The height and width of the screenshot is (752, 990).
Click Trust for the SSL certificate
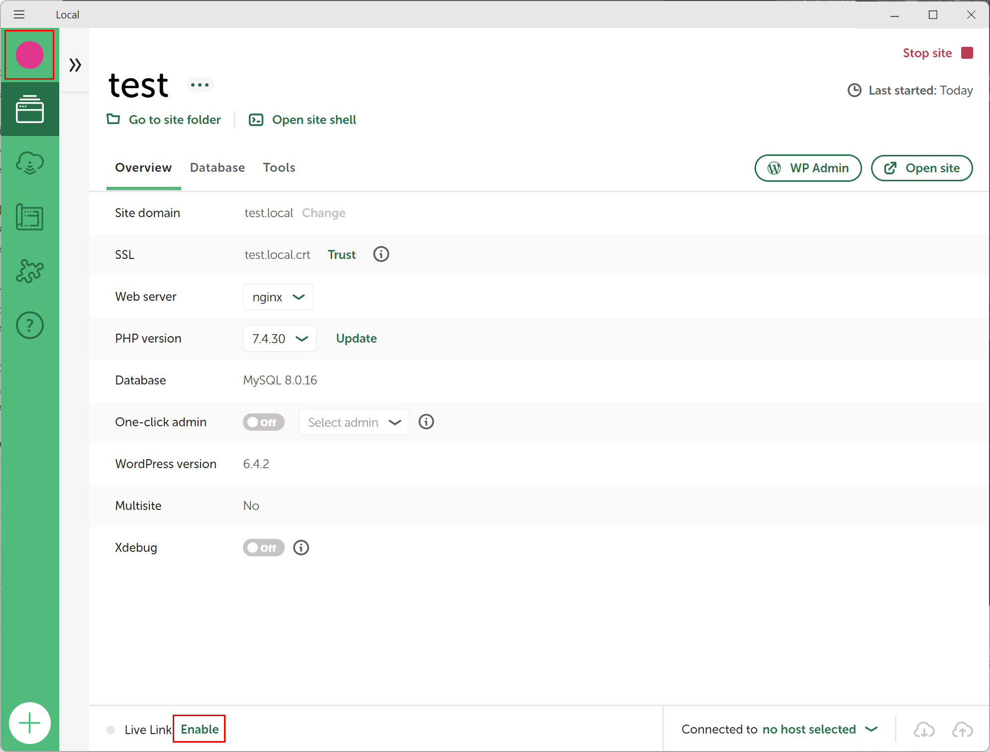tap(341, 254)
